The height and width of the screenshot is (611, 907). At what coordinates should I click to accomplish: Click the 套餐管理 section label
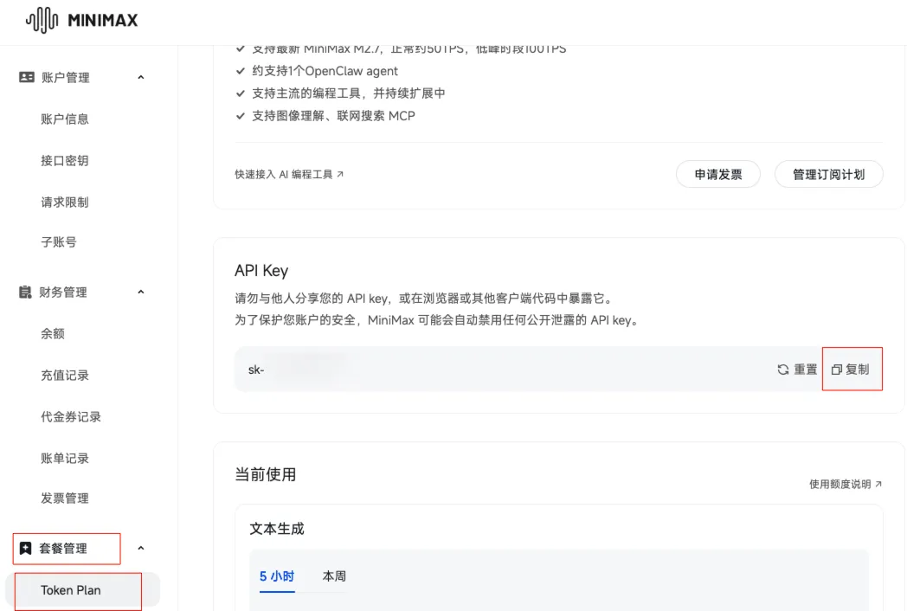pos(63,548)
